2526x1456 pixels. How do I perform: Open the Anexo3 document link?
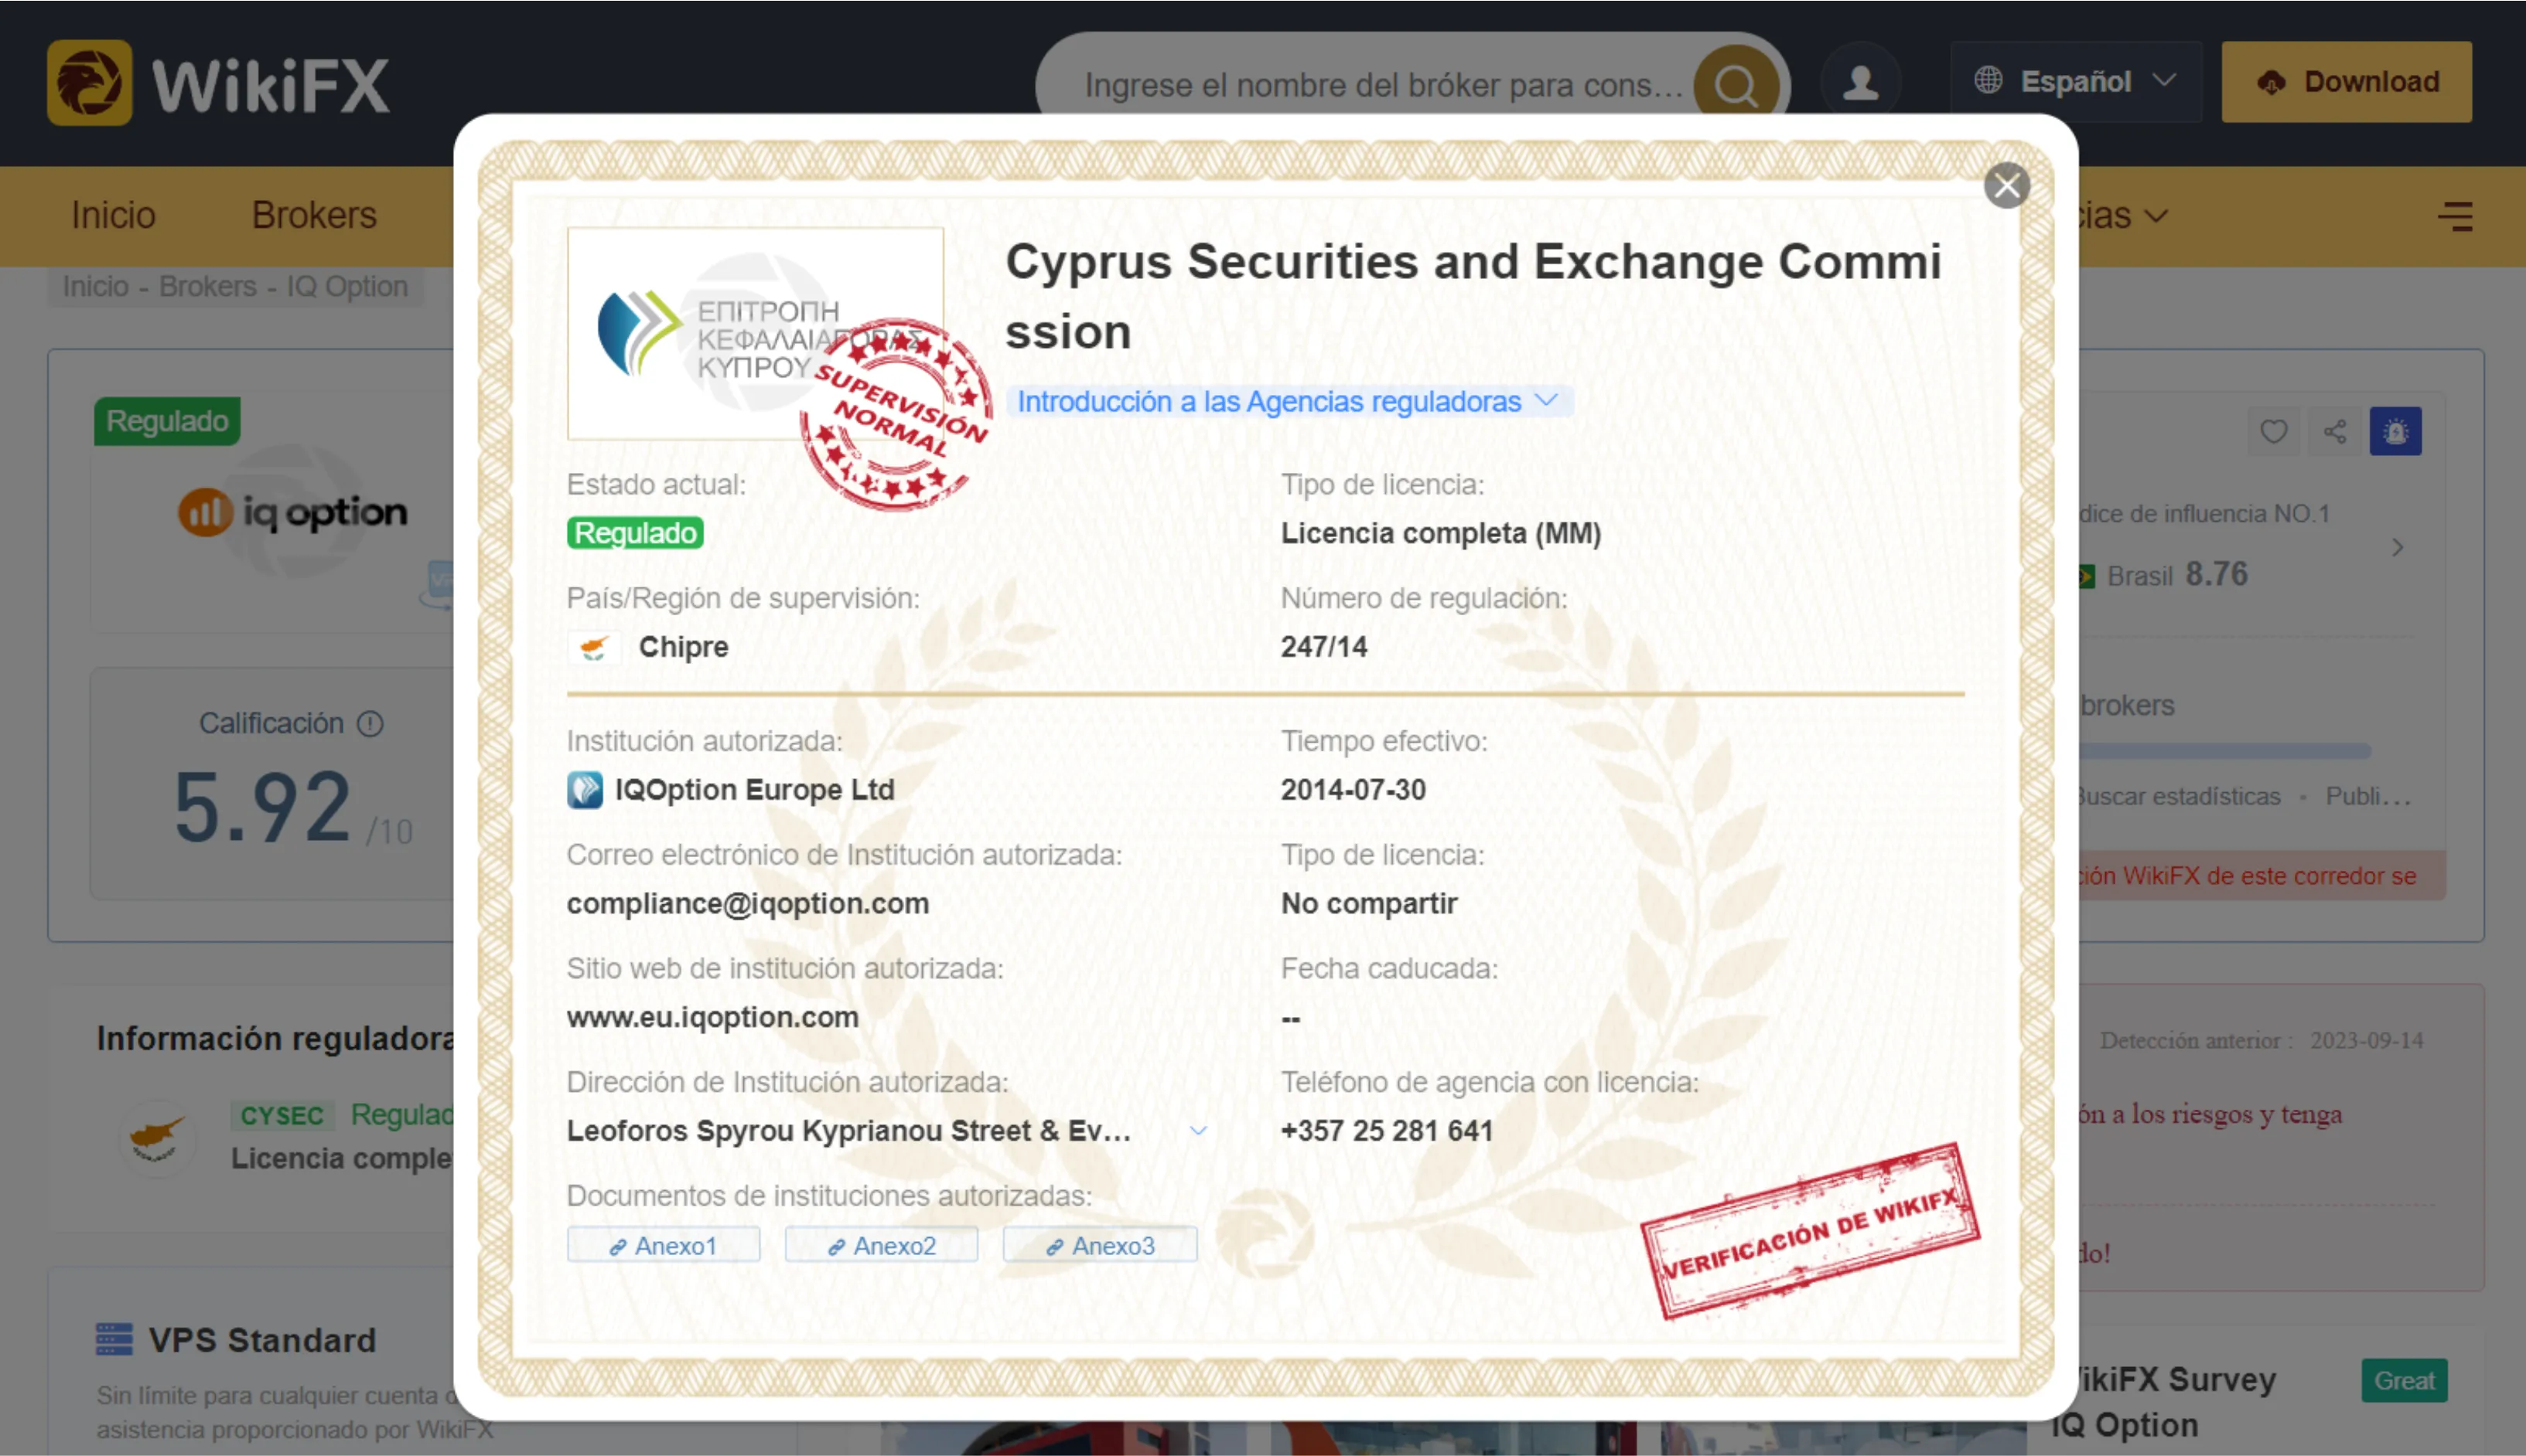coord(1100,1245)
